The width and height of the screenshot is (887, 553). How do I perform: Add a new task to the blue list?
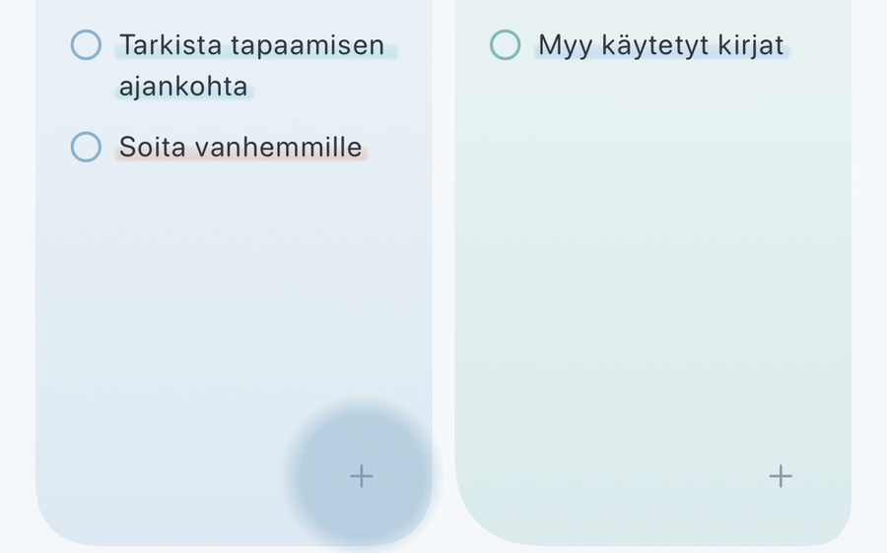point(362,476)
